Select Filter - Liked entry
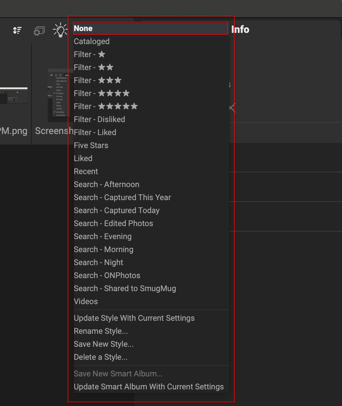 pos(95,133)
